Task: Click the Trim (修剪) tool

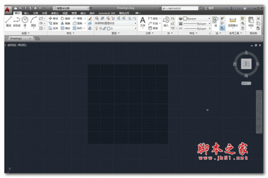Action: 77,18
